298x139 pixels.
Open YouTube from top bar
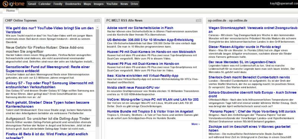tap(112, 4)
